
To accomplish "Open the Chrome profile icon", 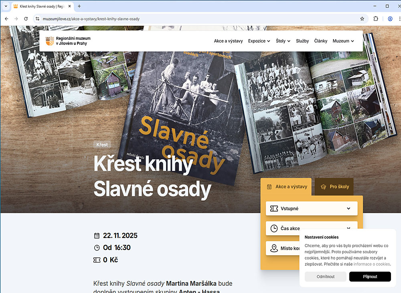I will [x=390, y=19].
